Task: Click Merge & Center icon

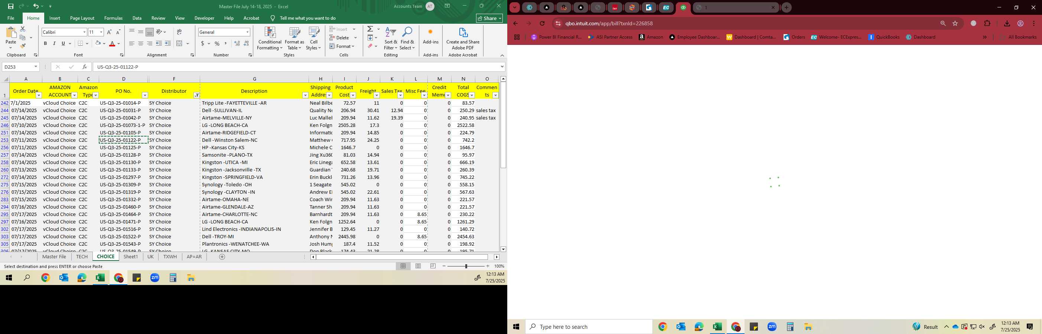Action: (x=180, y=43)
